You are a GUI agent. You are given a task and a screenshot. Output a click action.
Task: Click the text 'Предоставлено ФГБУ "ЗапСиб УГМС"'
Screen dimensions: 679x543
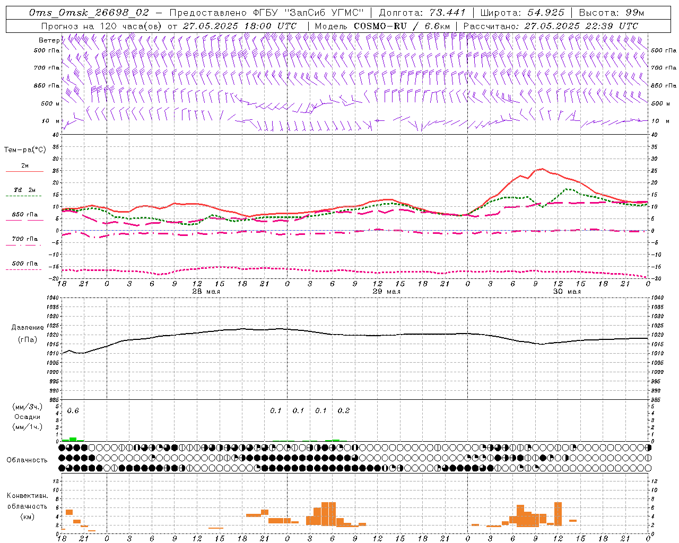click(x=267, y=12)
